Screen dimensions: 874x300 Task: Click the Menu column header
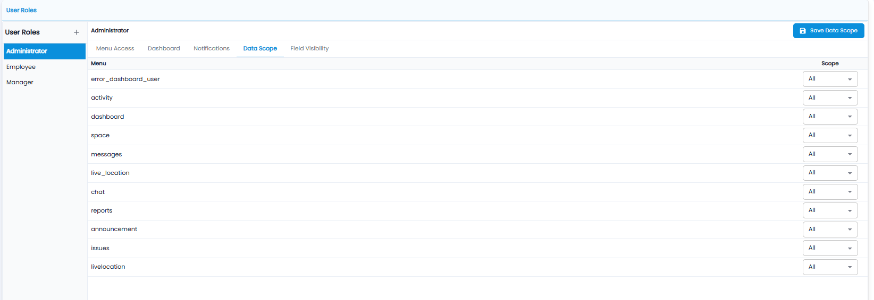98,63
